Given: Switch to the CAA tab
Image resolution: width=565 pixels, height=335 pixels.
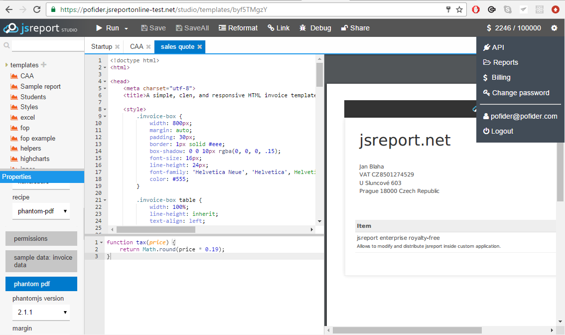Looking at the screenshot, I should 137,46.
